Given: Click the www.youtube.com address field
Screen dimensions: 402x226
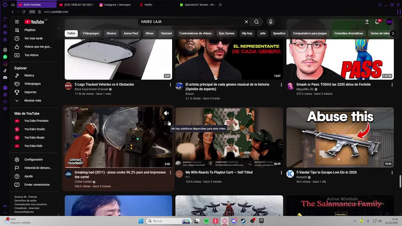Looking at the screenshot, I should tap(56, 12).
